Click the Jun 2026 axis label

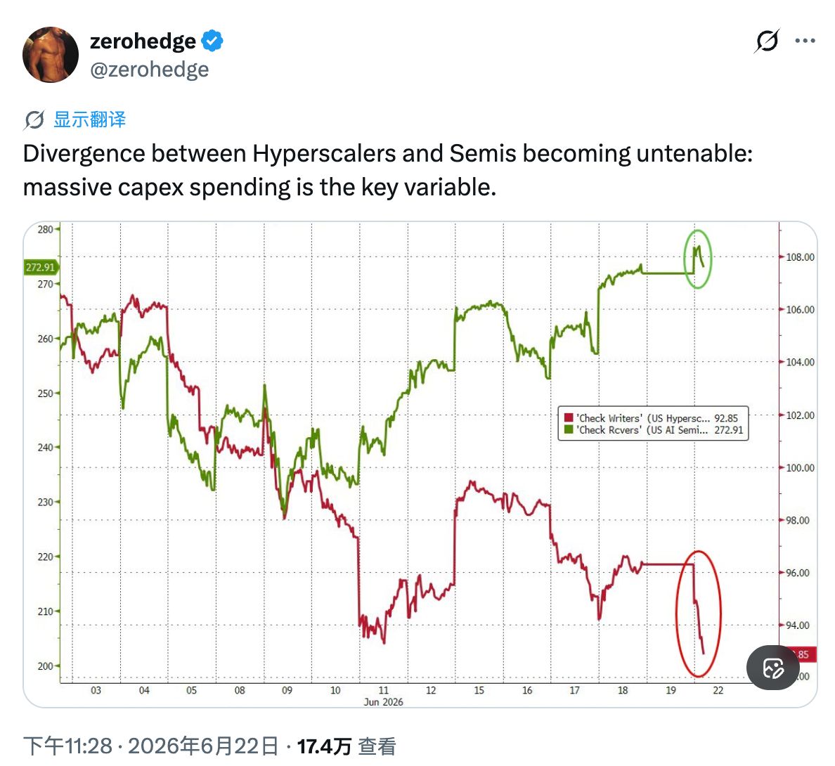point(384,702)
